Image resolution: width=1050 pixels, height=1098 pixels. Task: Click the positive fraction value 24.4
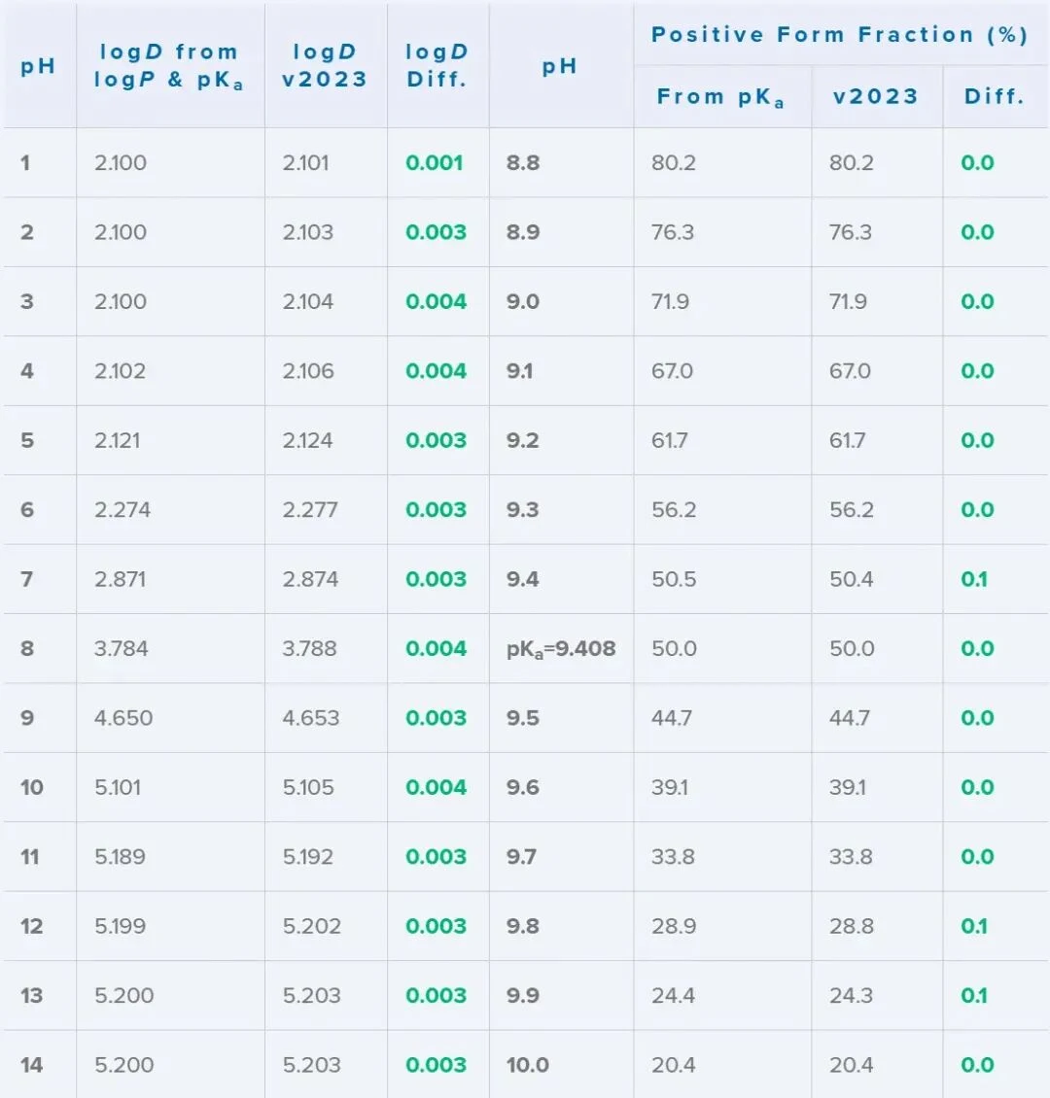click(x=673, y=995)
